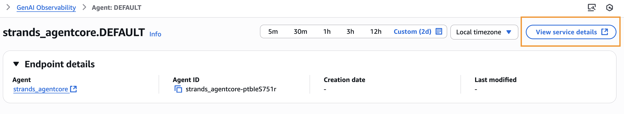This screenshot has width=624, height=114.
Task: Open the strands_agentcore agent link
Action: coord(41,89)
